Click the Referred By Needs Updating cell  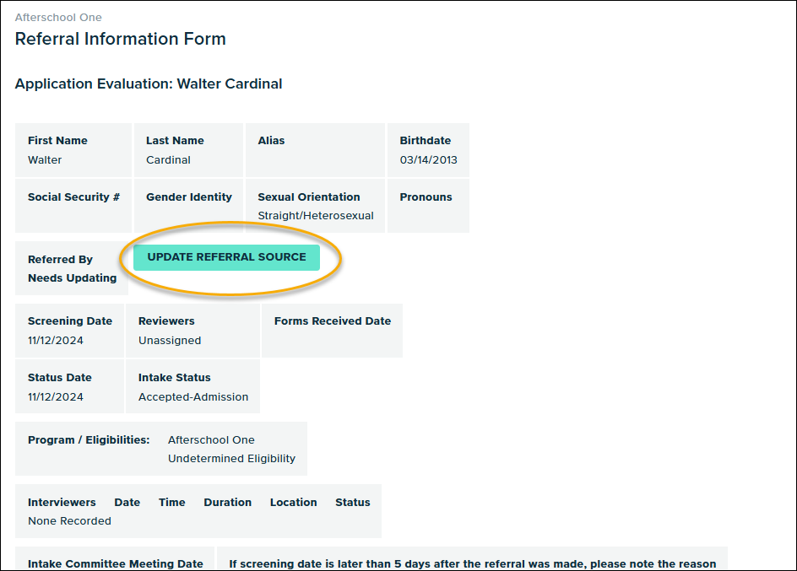point(72,268)
